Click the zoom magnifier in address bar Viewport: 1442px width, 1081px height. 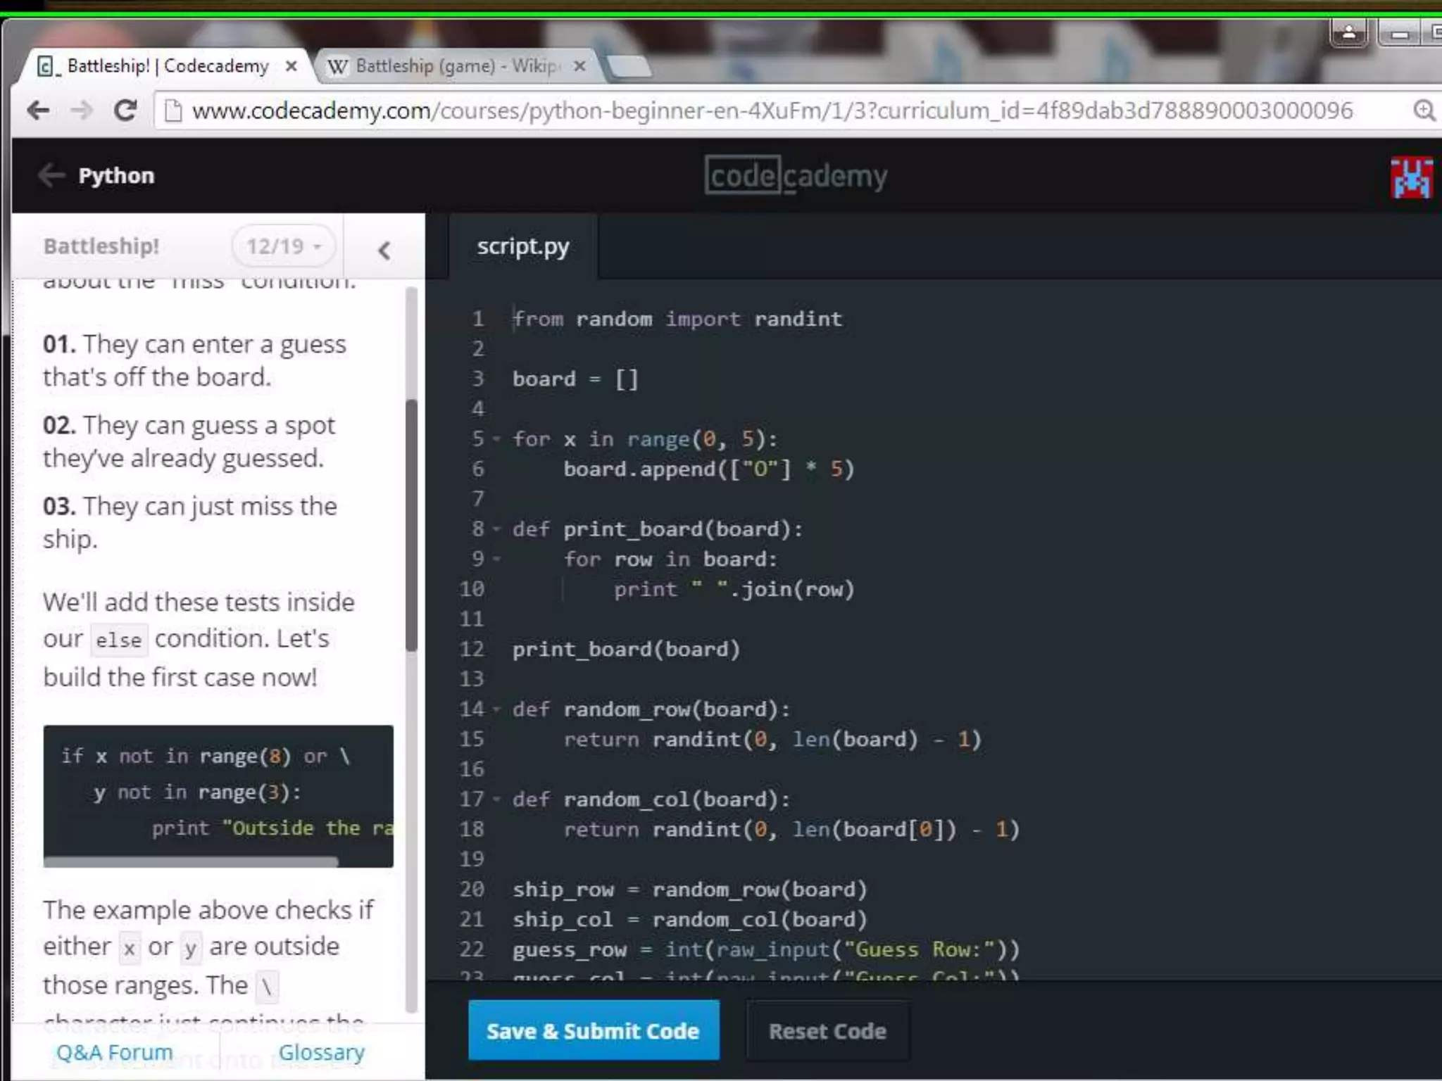click(x=1423, y=110)
